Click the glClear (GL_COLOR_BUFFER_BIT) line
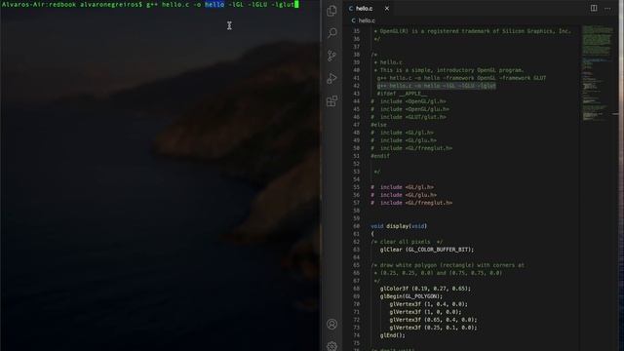 [x=427, y=250]
